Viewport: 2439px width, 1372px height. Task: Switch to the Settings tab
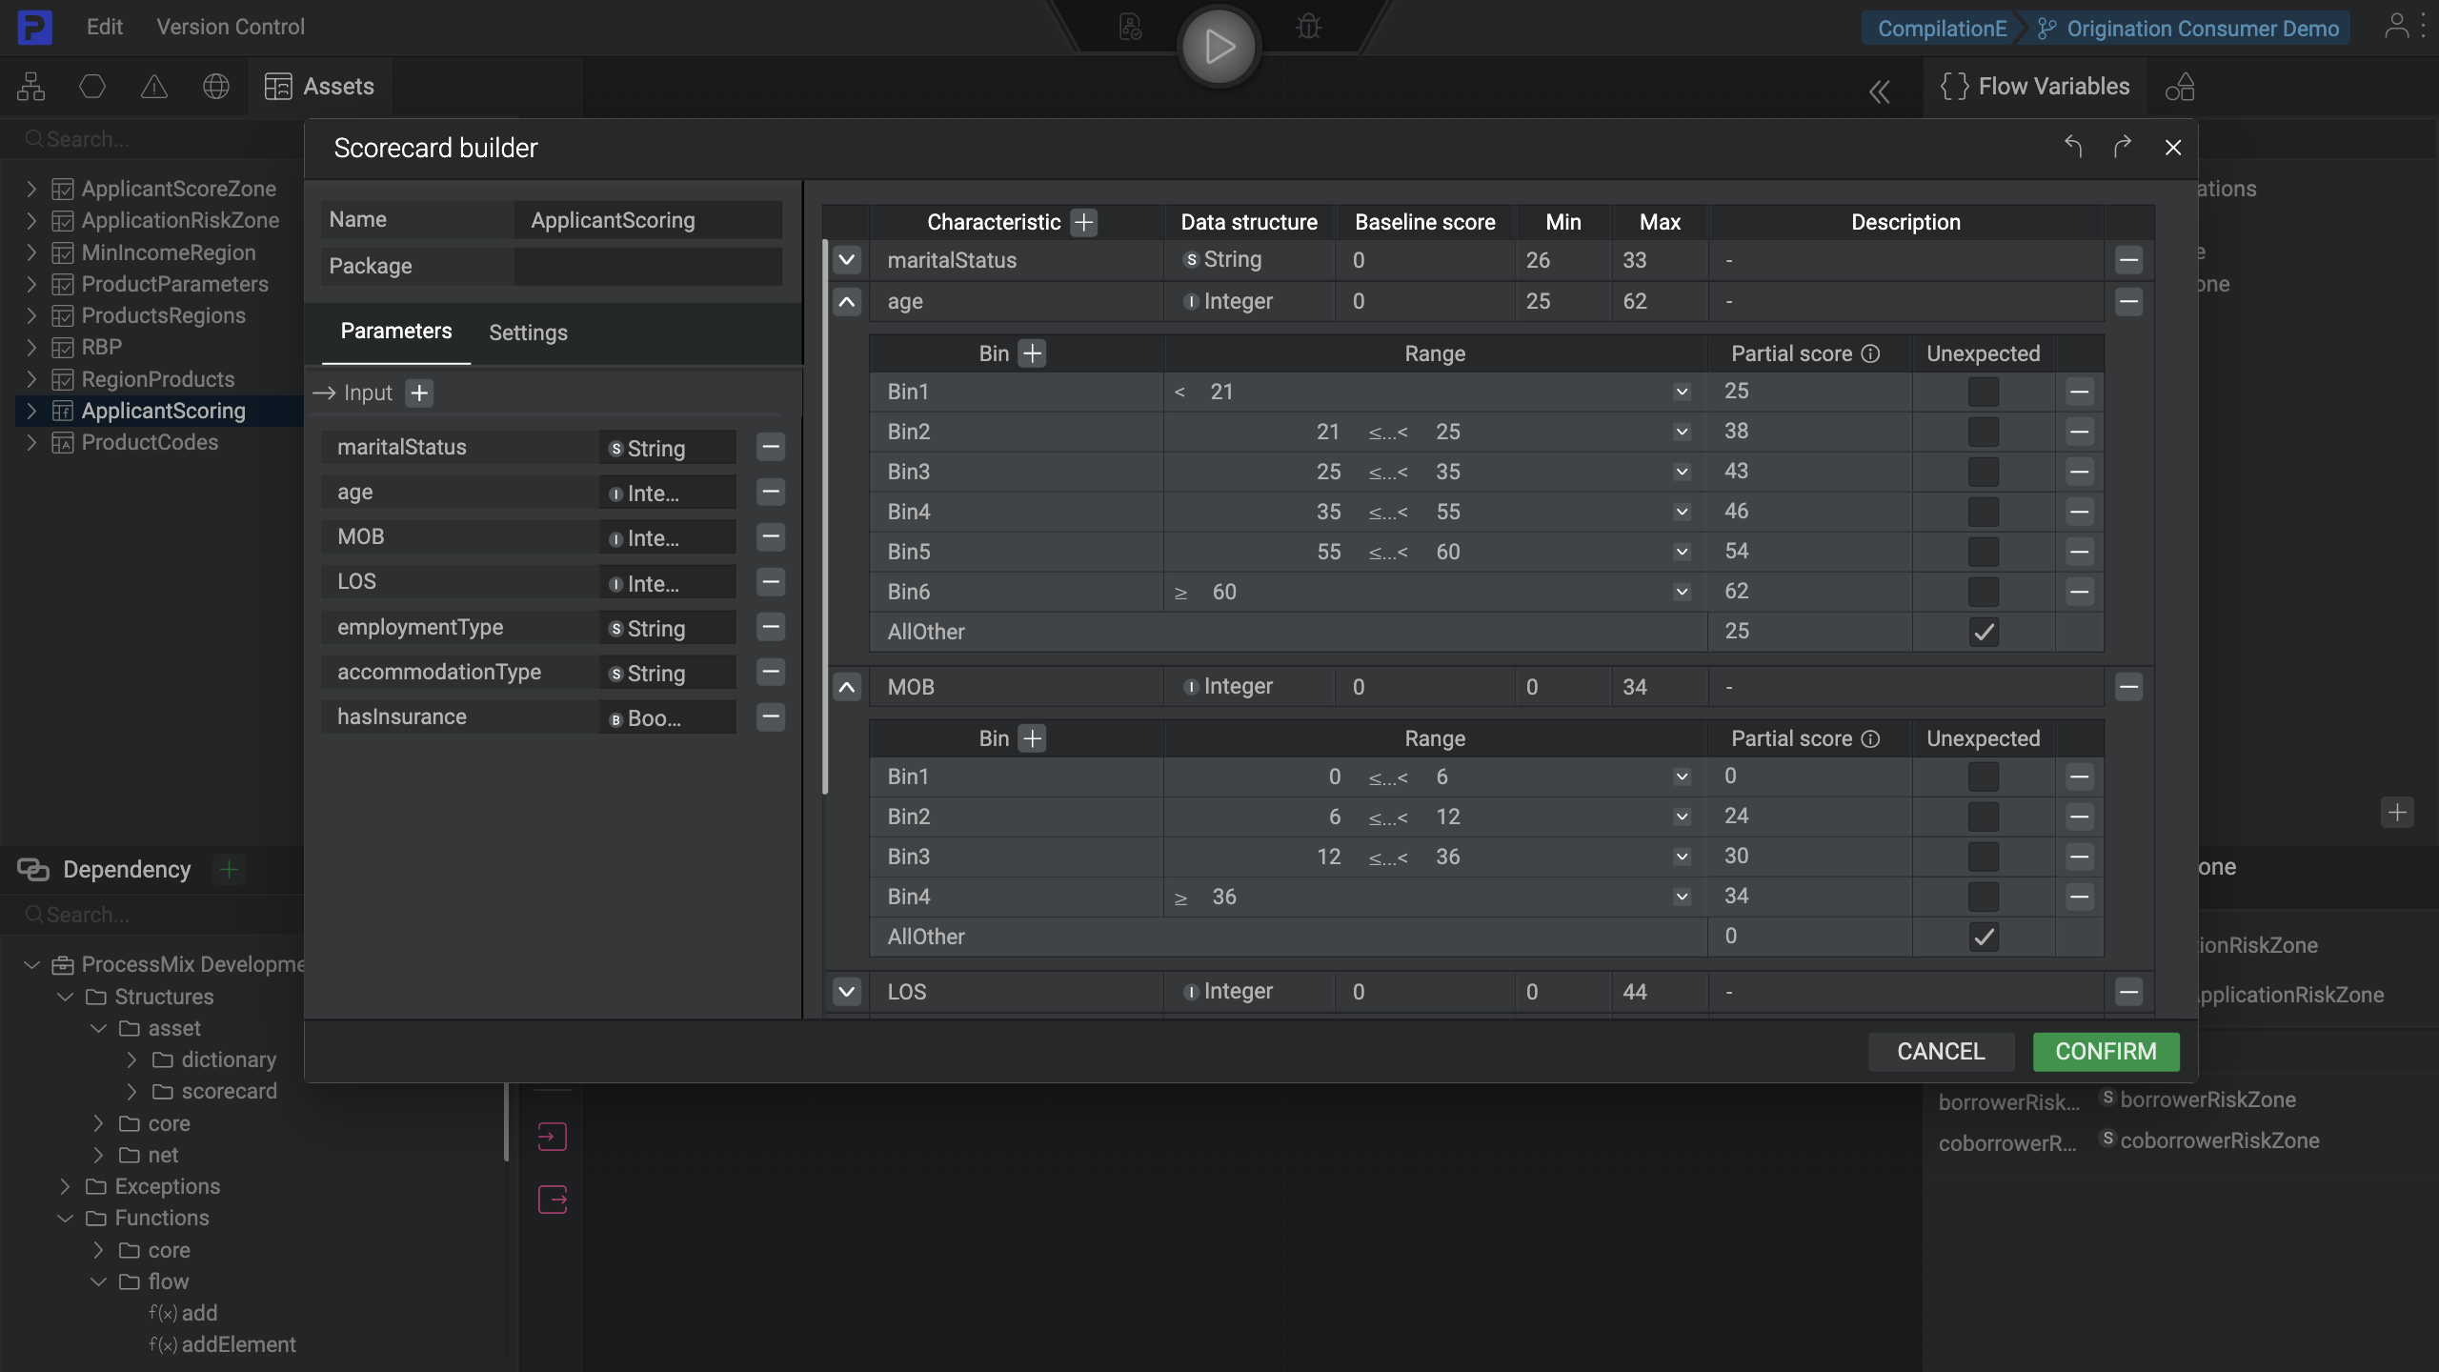pyautogui.click(x=528, y=333)
